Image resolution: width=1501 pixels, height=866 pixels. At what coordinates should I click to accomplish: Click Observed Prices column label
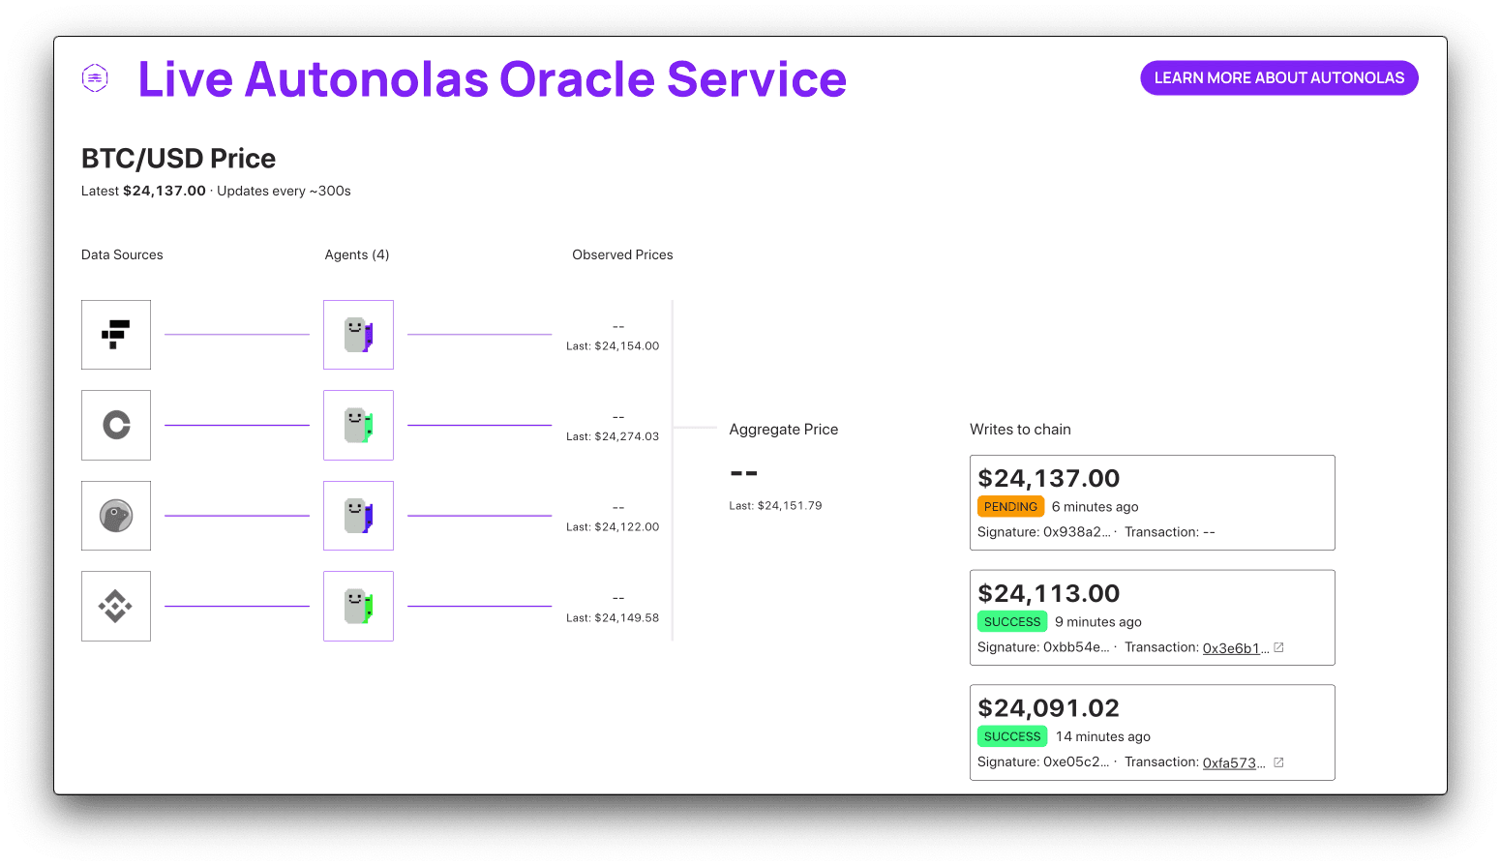coord(622,254)
